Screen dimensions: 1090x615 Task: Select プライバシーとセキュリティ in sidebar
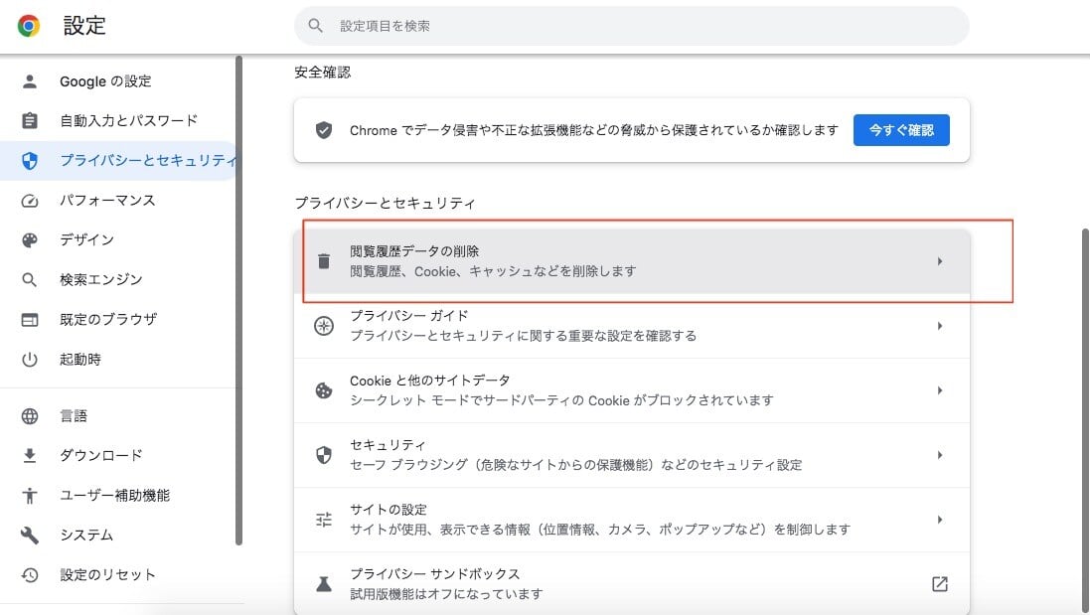point(118,161)
